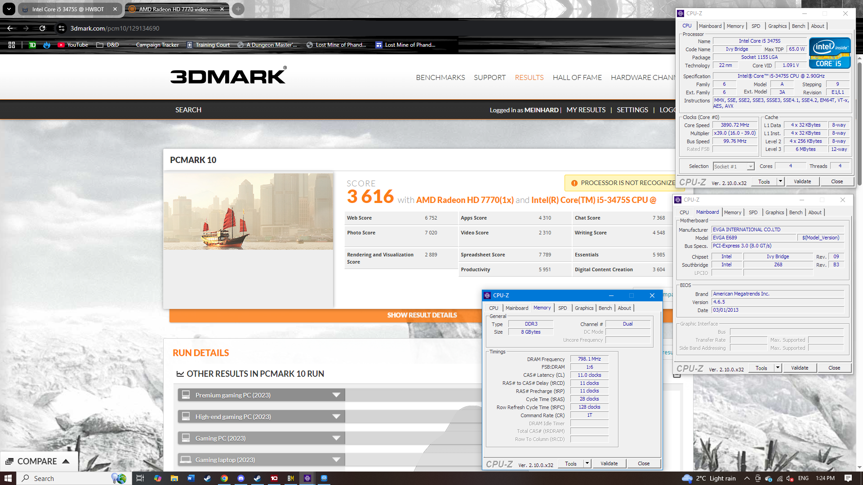Open MY RESULTS link
This screenshot has width=863, height=485.
point(586,110)
